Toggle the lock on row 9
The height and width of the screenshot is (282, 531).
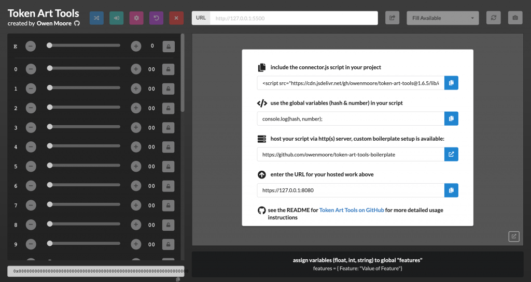coord(169,244)
